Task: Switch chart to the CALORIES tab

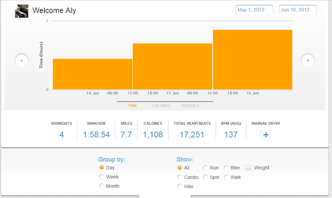Action: pos(161,106)
